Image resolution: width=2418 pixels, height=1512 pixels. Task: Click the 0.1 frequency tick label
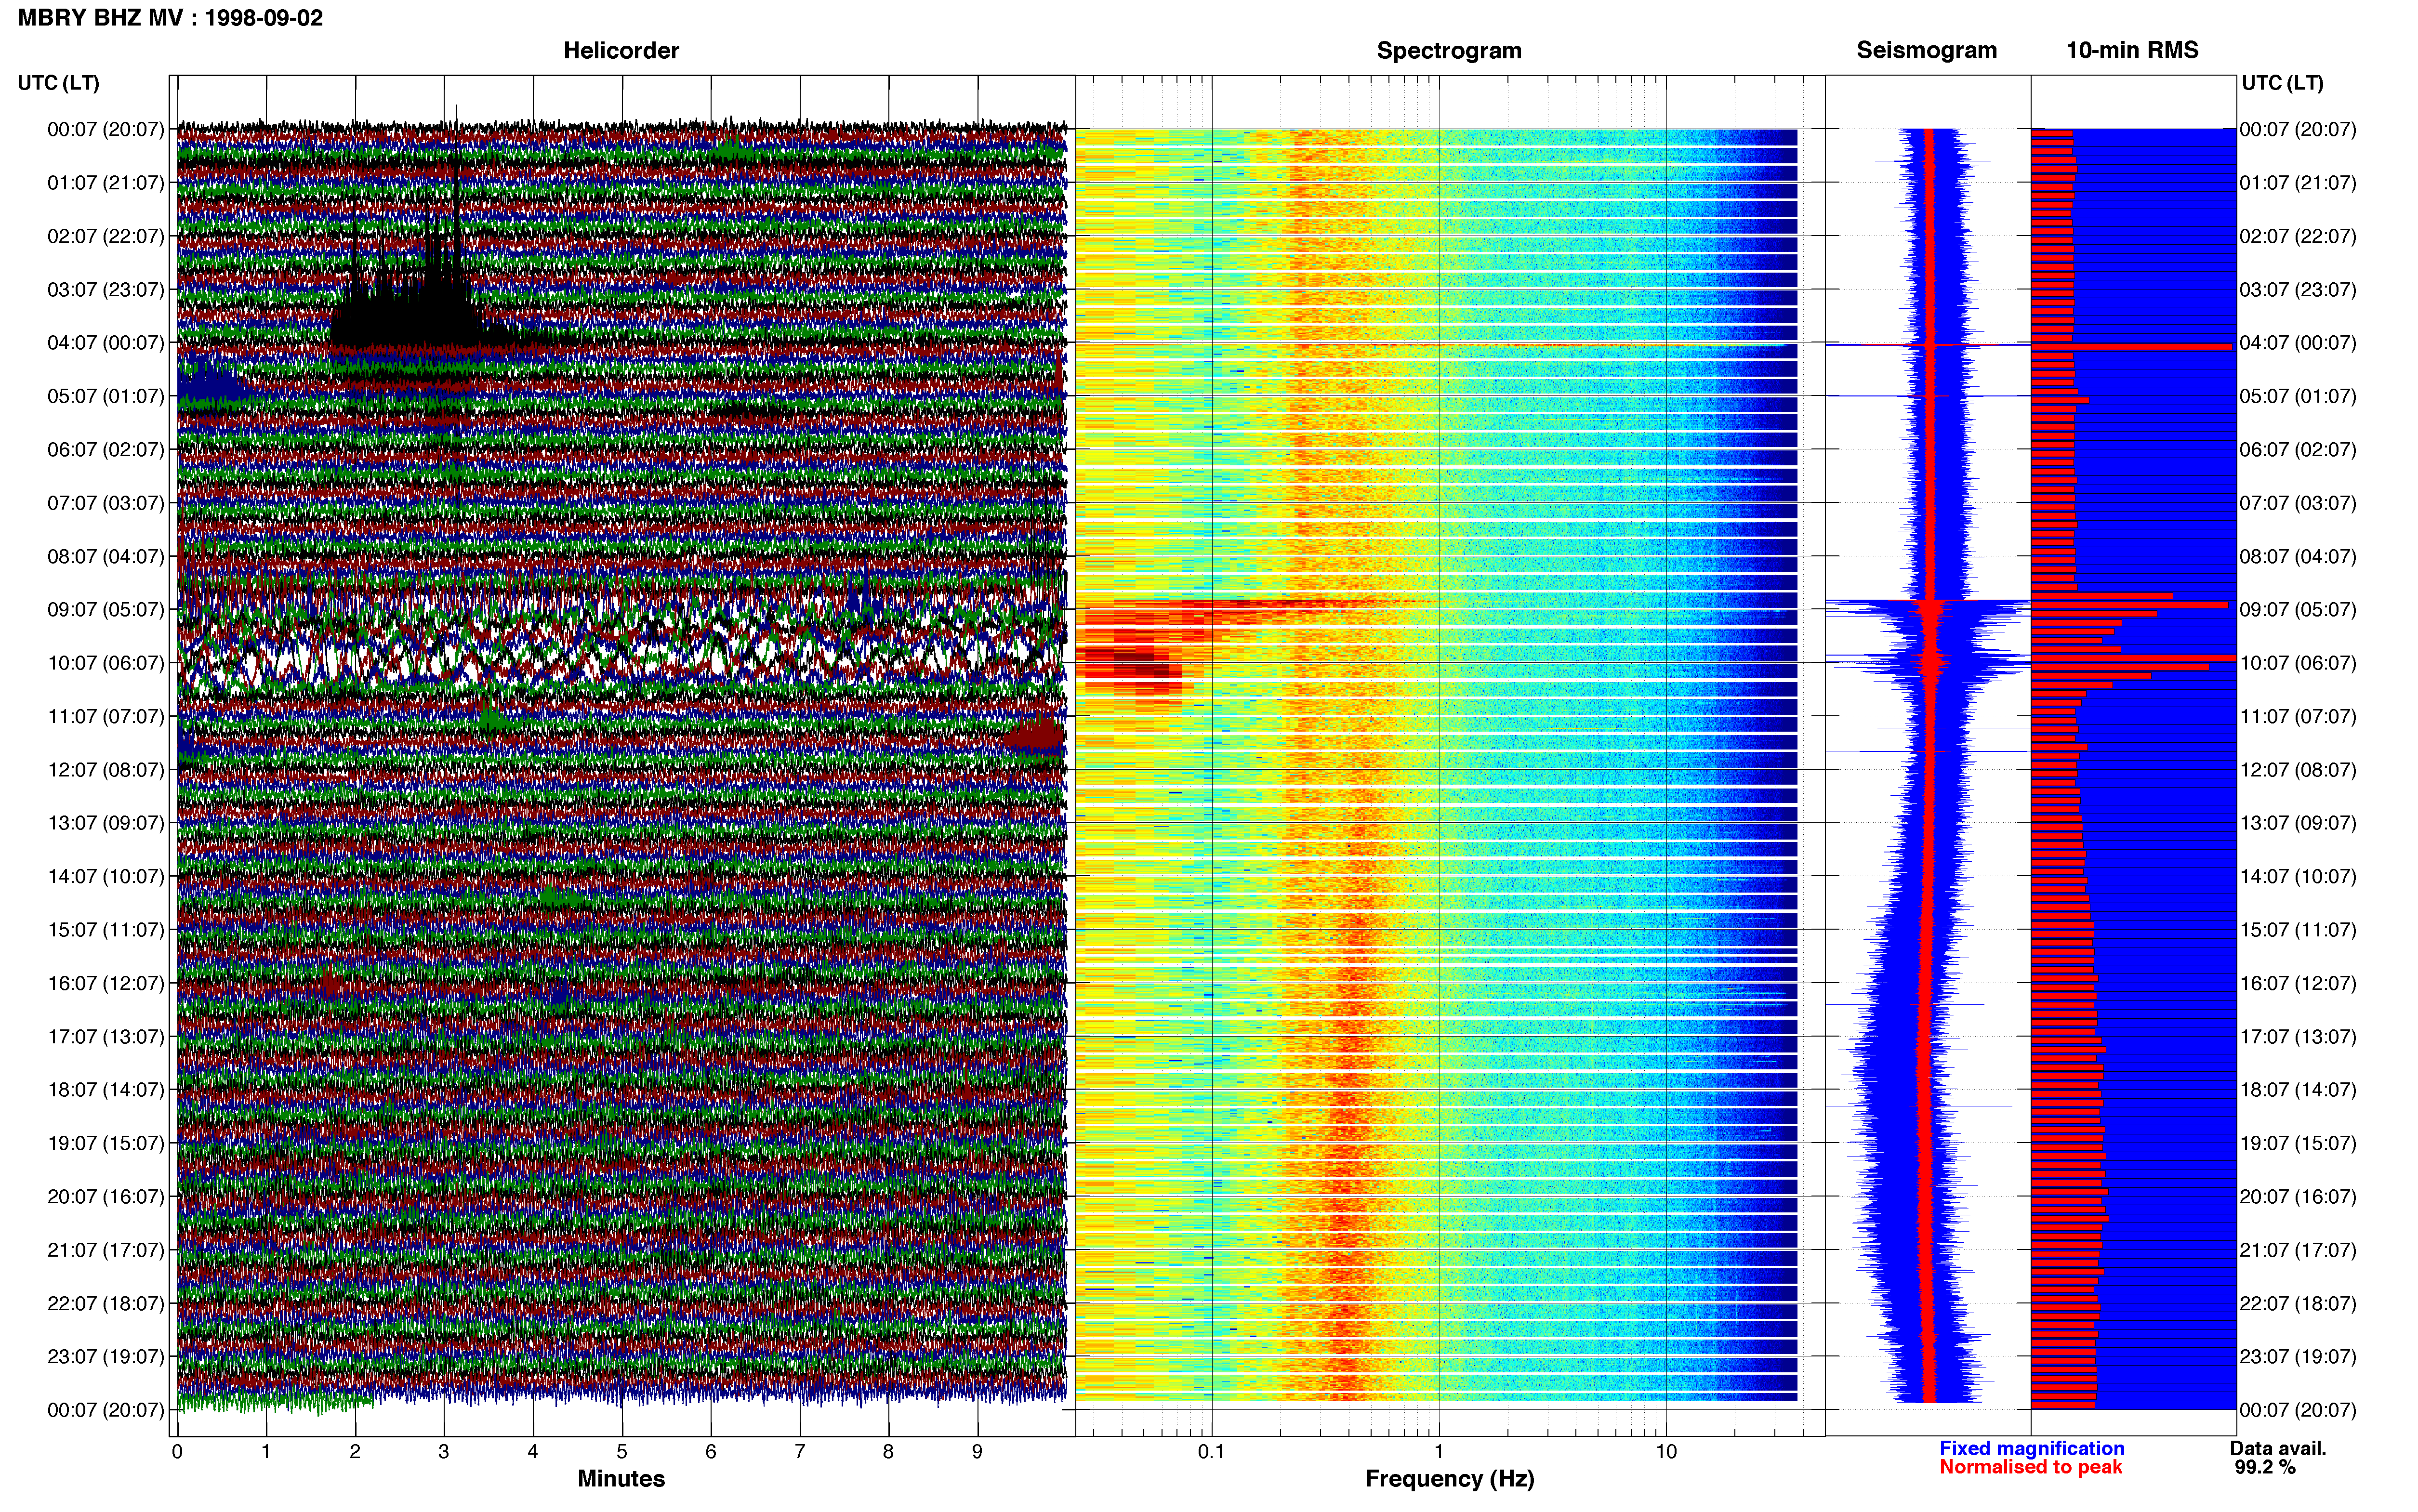[x=1211, y=1452]
